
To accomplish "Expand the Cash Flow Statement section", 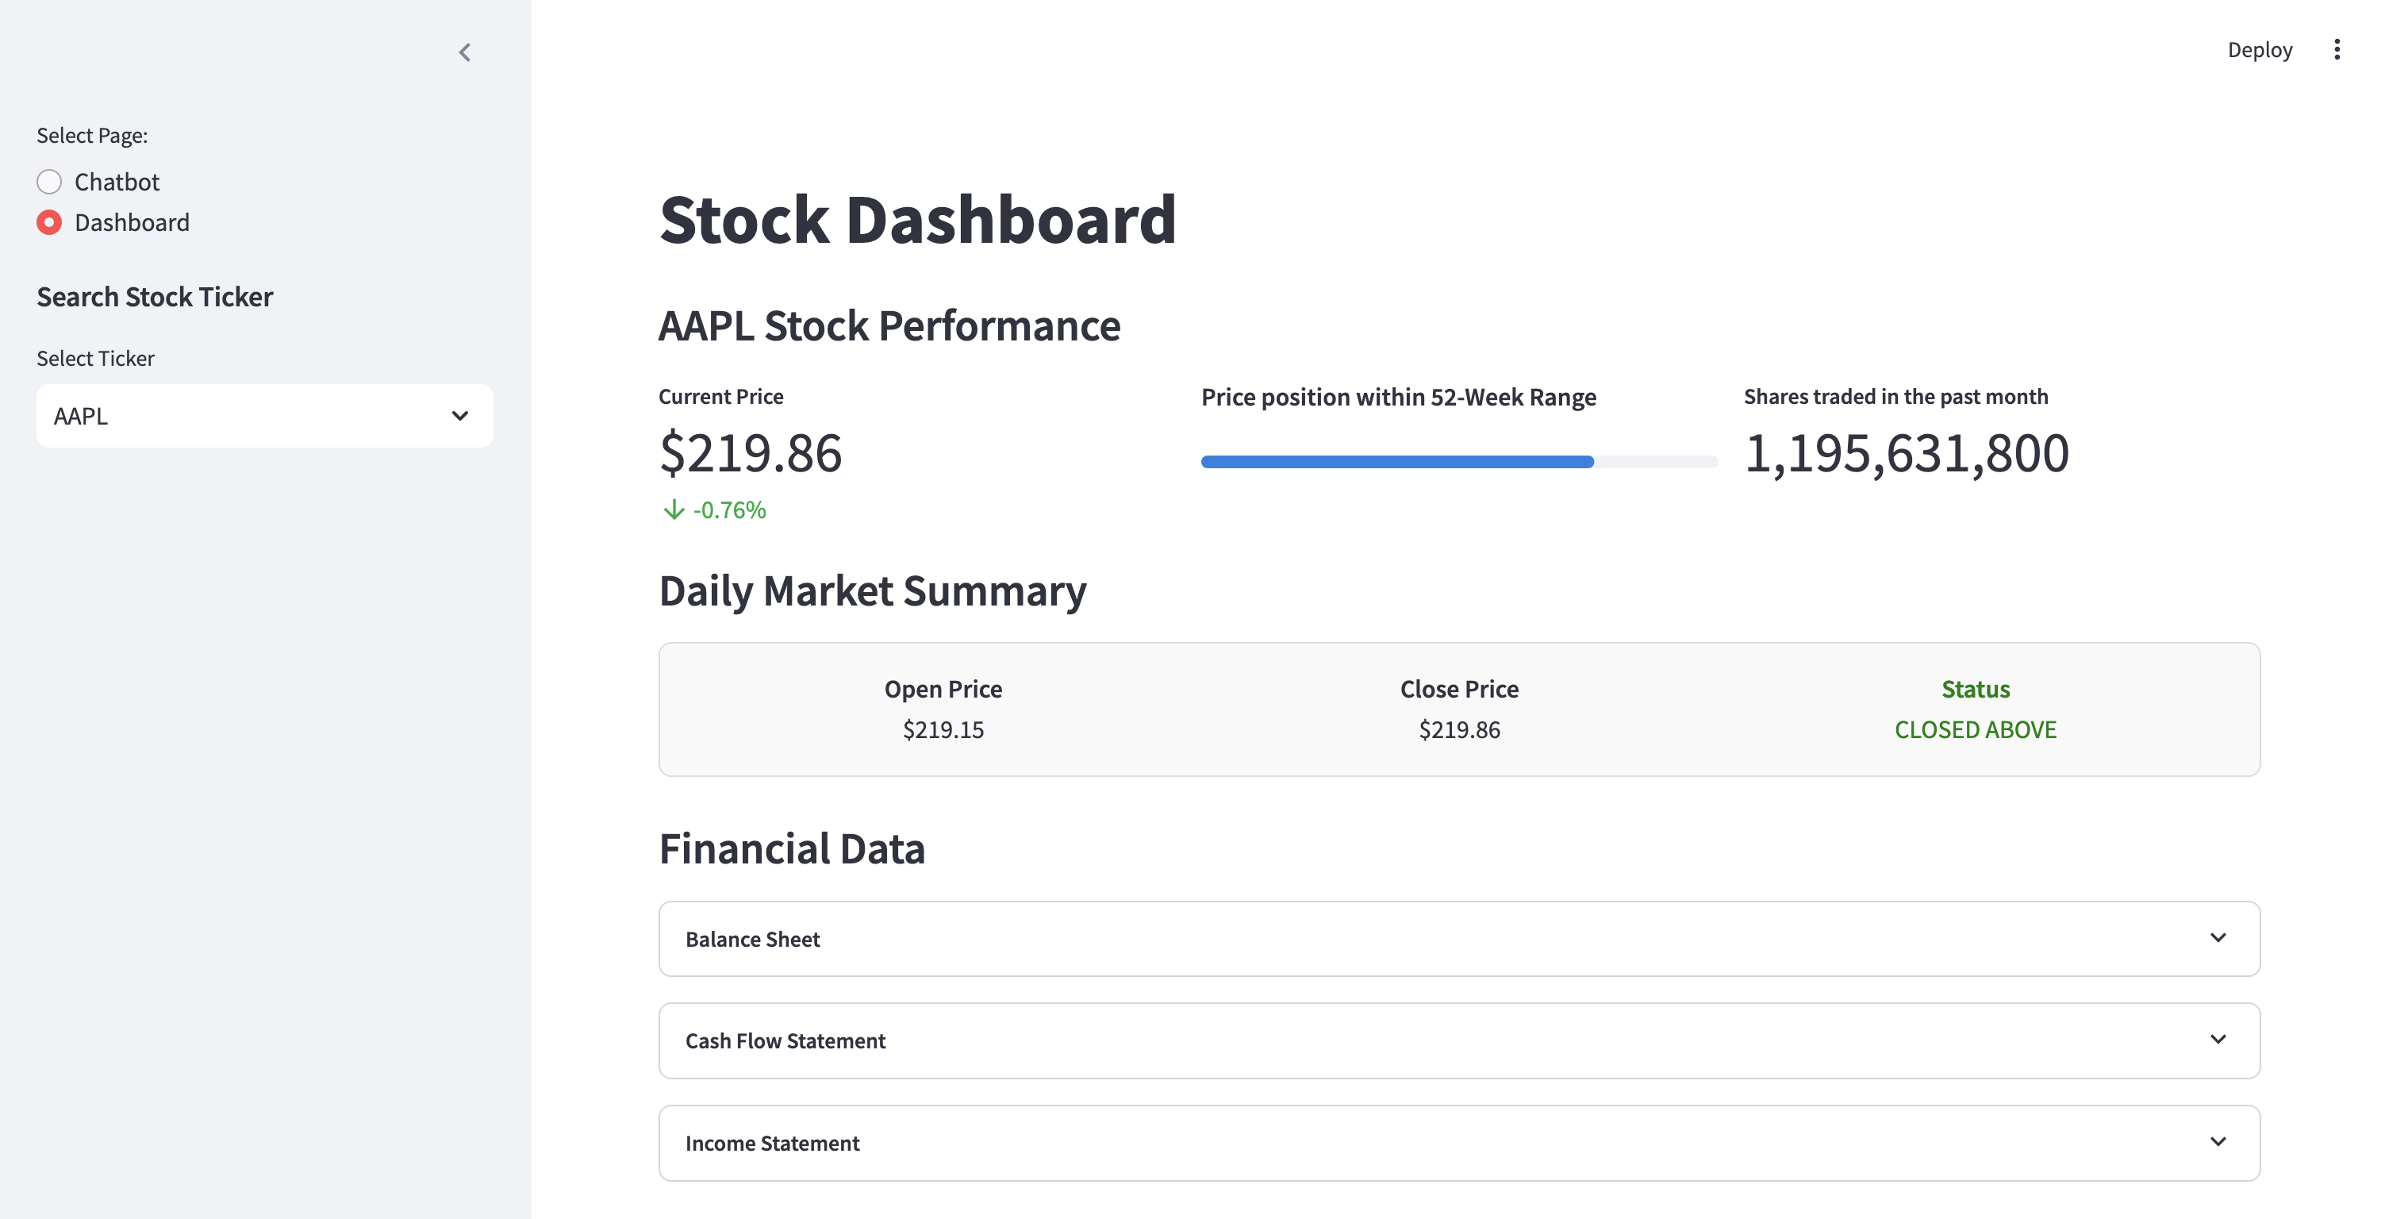I will coord(1388,1040).
